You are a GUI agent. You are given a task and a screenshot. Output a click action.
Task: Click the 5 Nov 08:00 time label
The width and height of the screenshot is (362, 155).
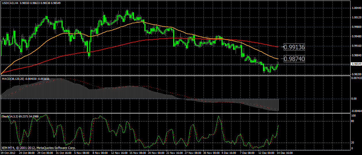pyautogui.click(x=82, y=153)
